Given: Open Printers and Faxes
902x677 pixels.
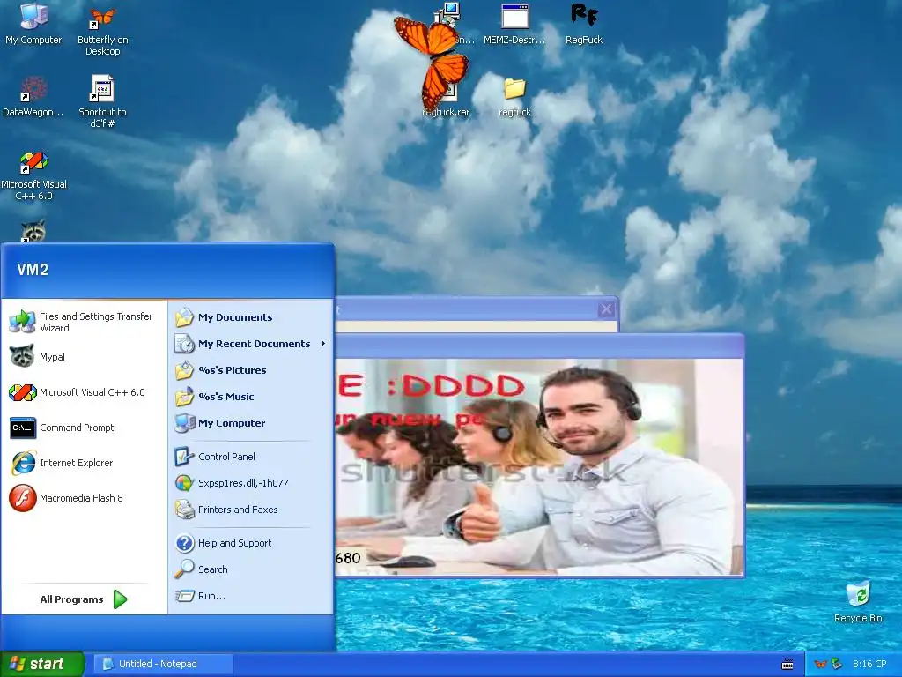Looking at the screenshot, I should click(x=250, y=510).
